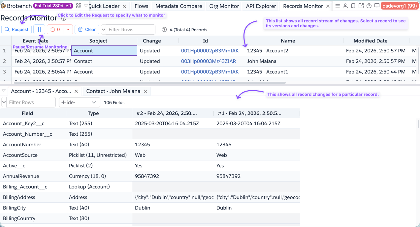Expand the red refresh options dropdown
Image resolution: width=420 pixels, height=227 pixels.
pyautogui.click(x=68, y=29)
